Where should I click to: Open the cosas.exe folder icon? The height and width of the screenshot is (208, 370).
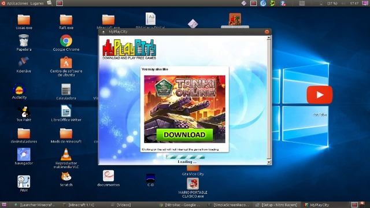click(24, 20)
